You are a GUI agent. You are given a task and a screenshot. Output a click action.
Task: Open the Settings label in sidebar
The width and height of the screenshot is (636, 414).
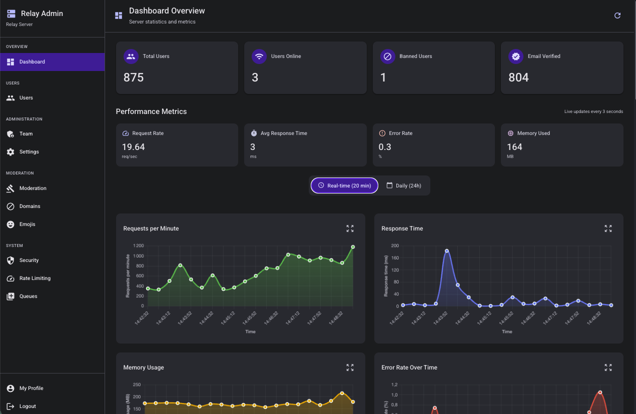tap(29, 152)
